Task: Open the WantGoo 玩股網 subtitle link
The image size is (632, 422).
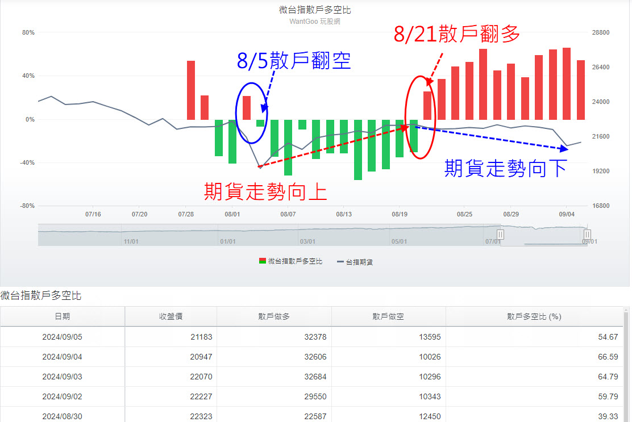Action: point(315,21)
